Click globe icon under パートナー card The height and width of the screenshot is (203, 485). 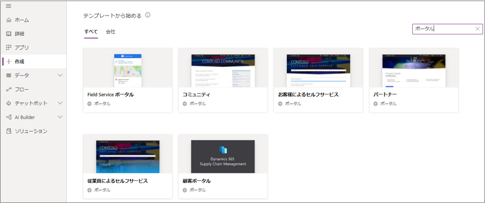[375, 104]
